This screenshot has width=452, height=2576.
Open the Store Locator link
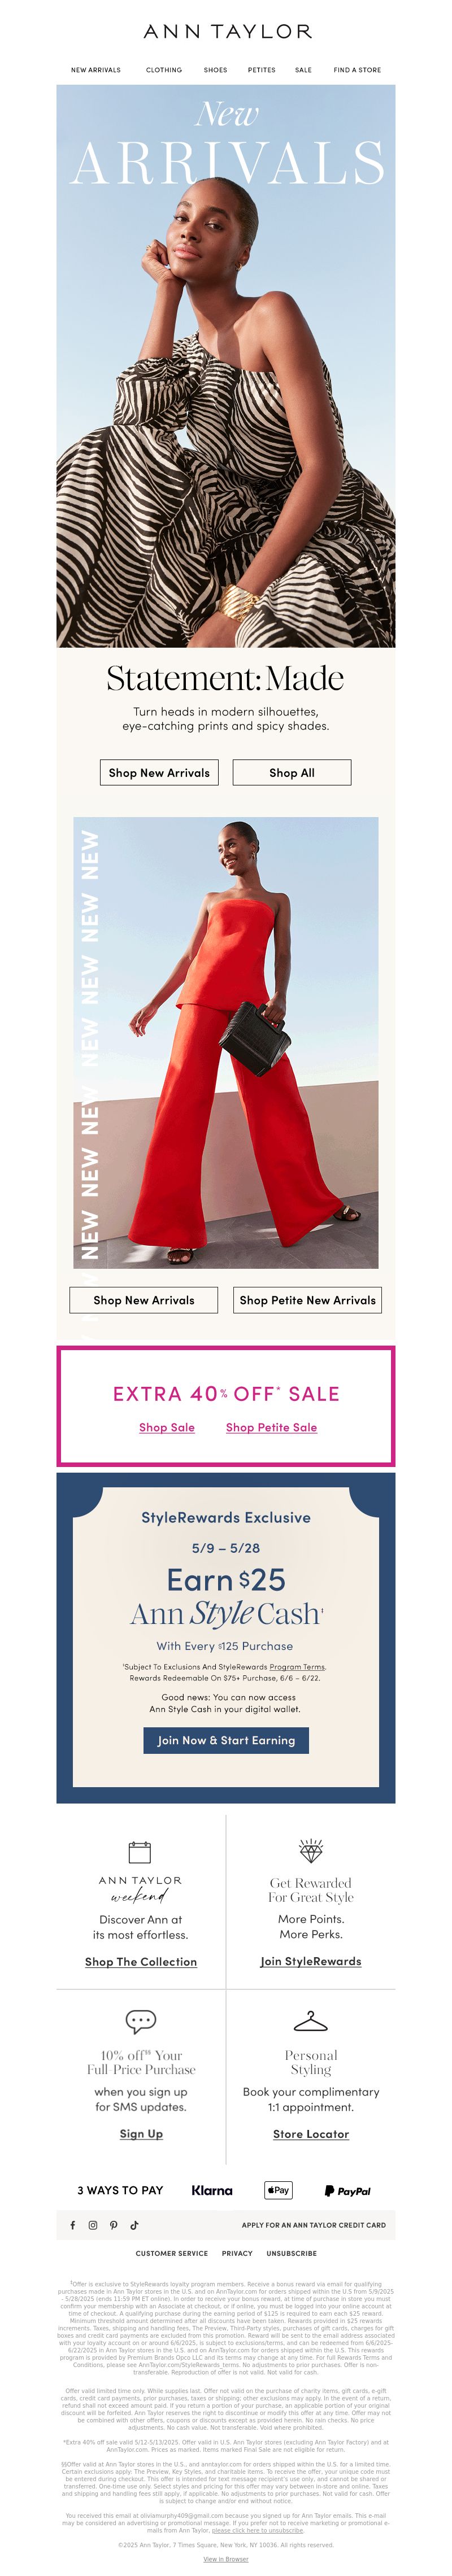tap(311, 2133)
